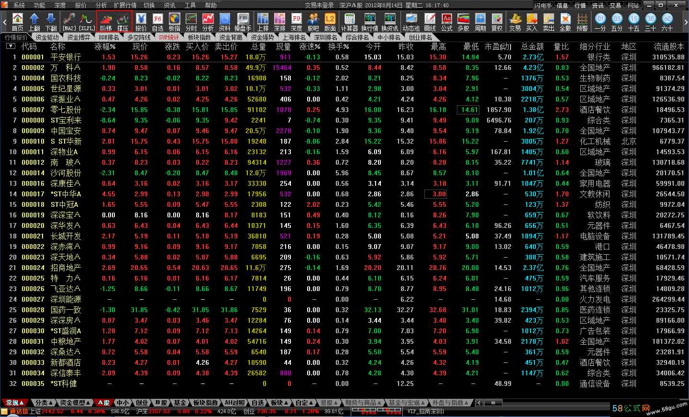The image size is (689, 417).
Task: Select the 五分 five-minute period button
Action: [617, 22]
